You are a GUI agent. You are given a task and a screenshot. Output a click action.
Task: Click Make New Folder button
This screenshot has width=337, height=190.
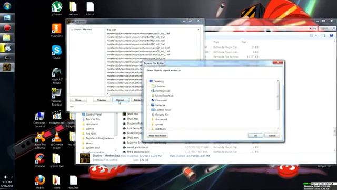click(157, 136)
